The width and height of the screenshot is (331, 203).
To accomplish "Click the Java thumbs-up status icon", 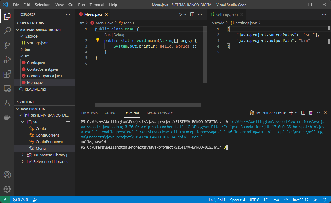I will pos(286,200).
